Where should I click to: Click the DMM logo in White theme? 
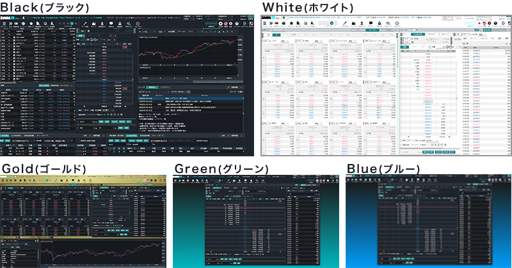268,18
